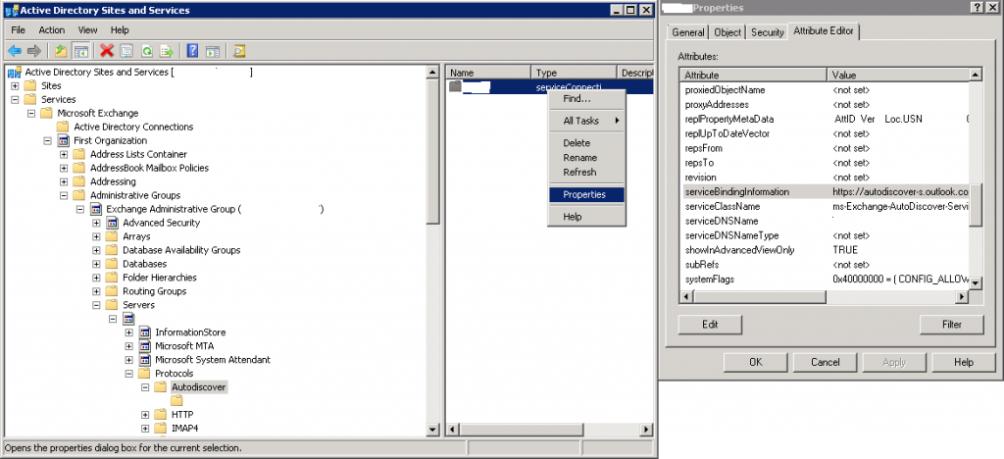
Task: Select the showInAdvancedViewOnly attribute row
Action: point(825,250)
